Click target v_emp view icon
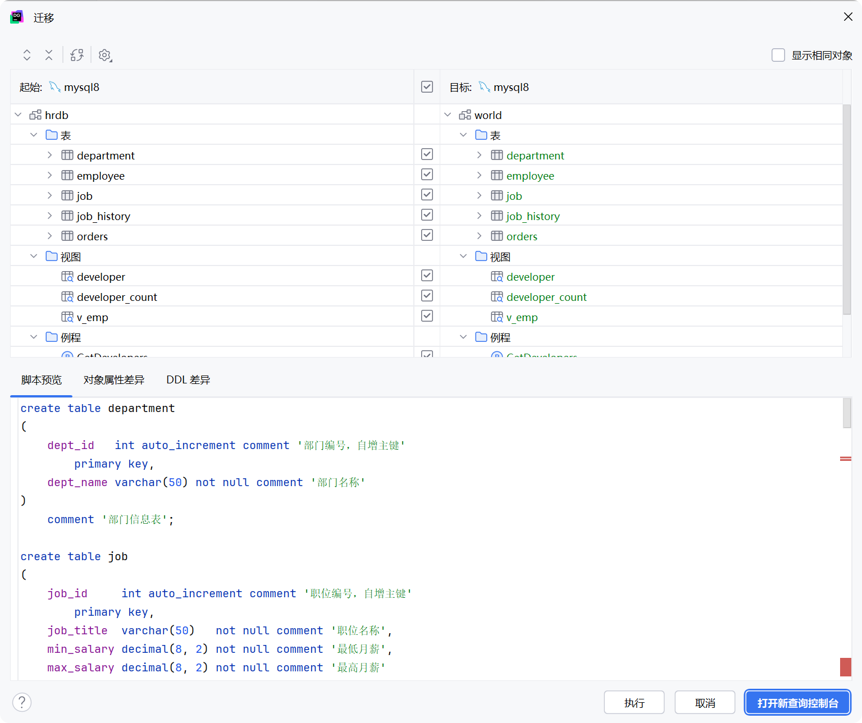The height and width of the screenshot is (723, 862). click(497, 317)
